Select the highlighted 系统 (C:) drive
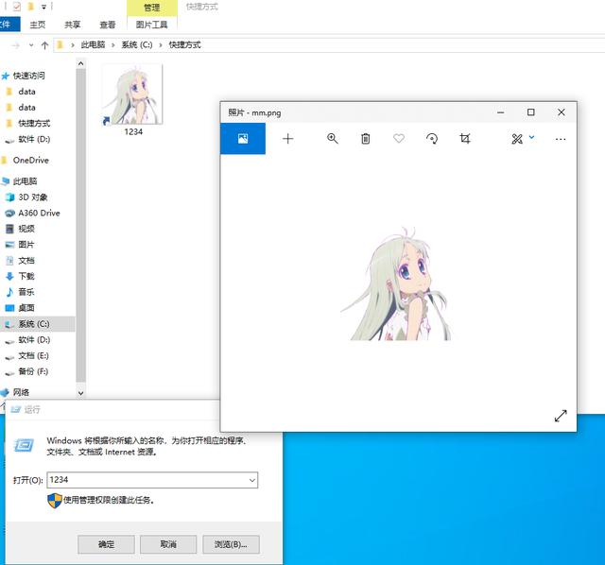This screenshot has width=605, height=565. (38, 324)
